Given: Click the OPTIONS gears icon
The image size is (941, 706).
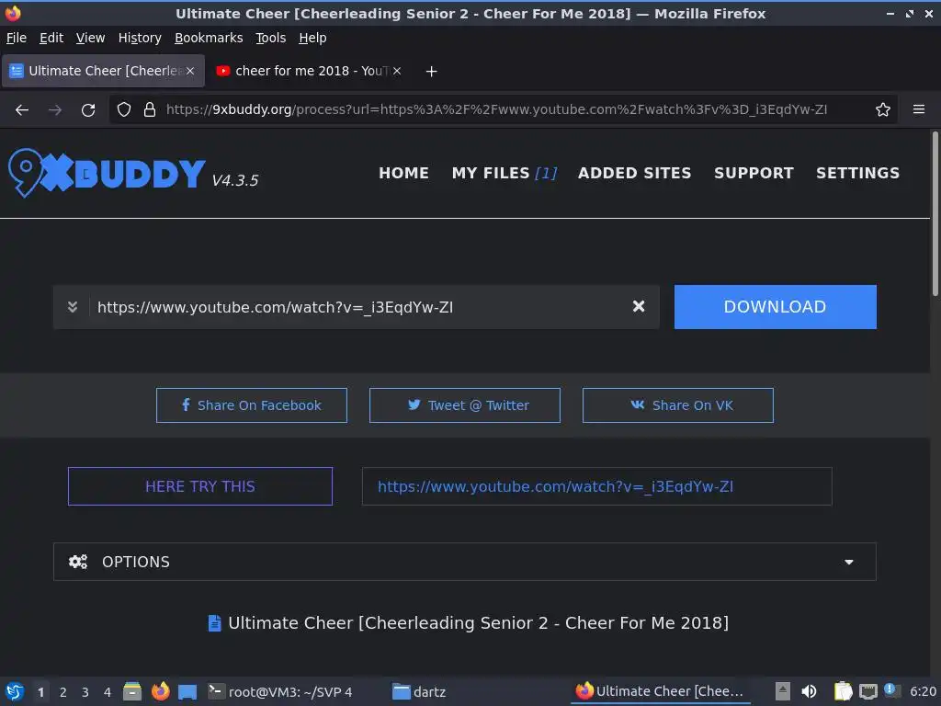Looking at the screenshot, I should click(x=78, y=562).
